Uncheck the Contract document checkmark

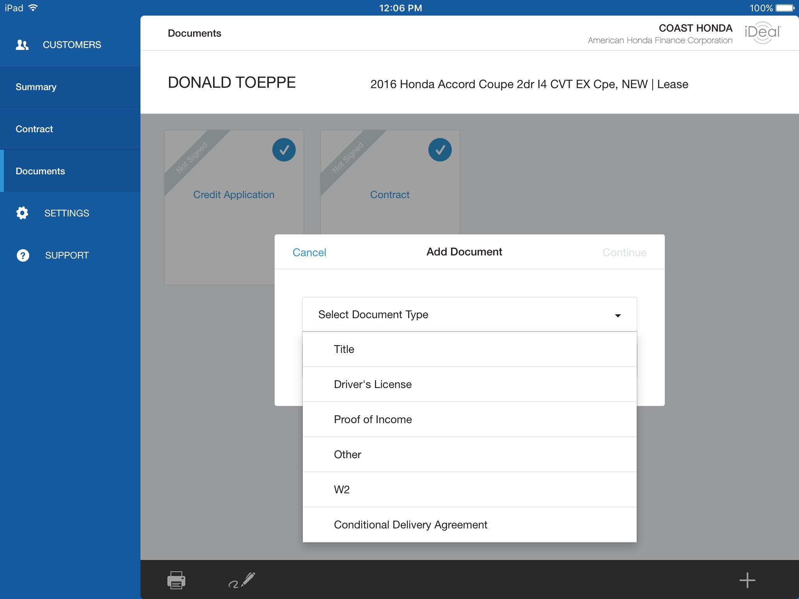point(440,150)
